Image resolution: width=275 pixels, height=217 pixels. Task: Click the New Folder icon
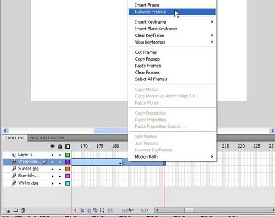pyautogui.click(x=15, y=210)
